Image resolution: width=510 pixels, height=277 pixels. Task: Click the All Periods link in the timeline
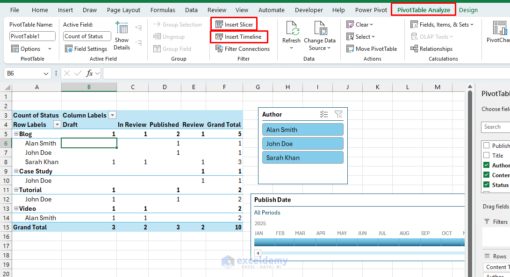tap(267, 213)
